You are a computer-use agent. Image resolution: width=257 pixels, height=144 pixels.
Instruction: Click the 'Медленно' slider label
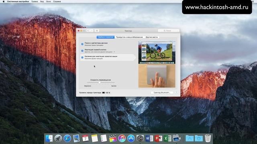(88, 86)
